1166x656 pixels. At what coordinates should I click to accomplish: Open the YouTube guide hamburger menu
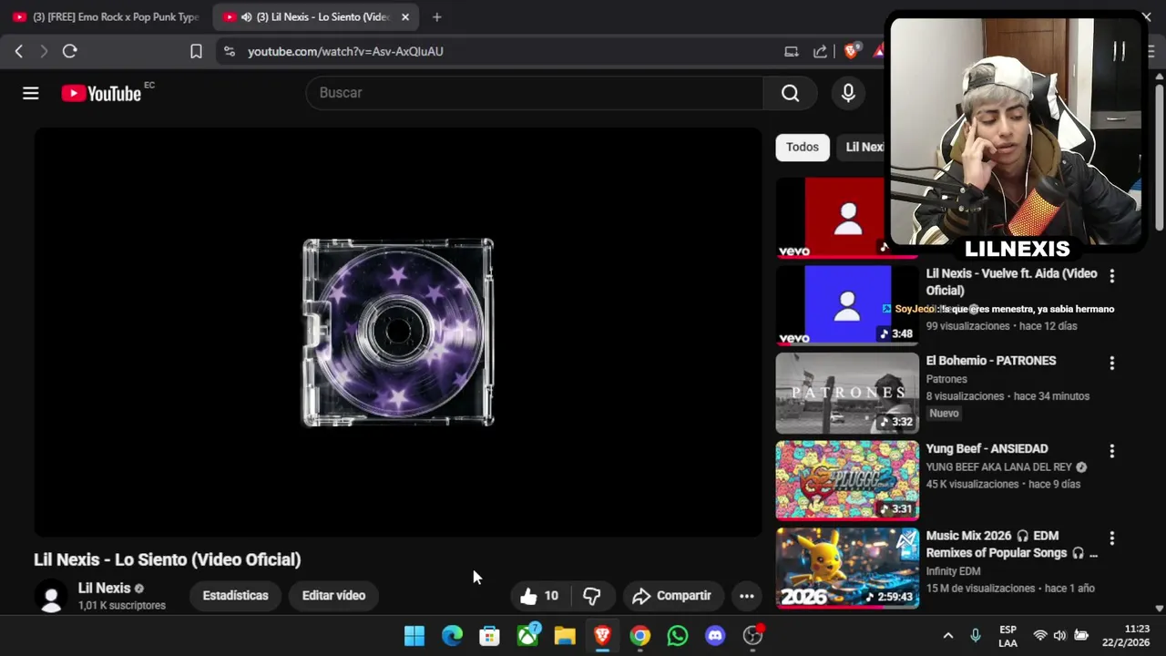[31, 93]
